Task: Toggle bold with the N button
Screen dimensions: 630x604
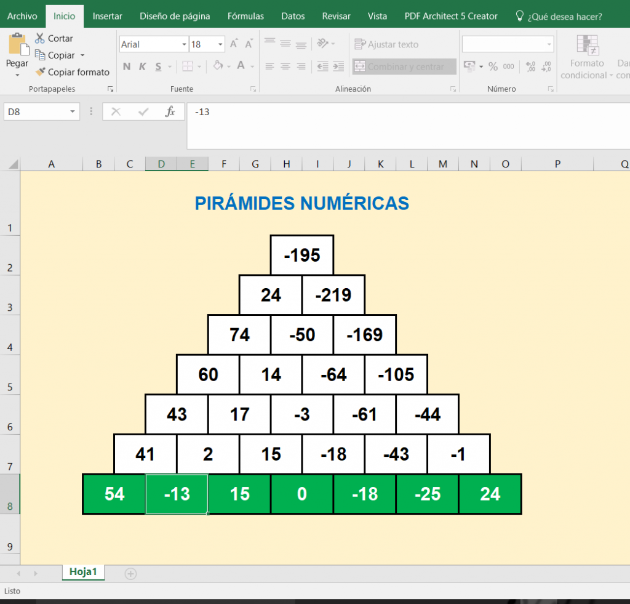Action: tap(127, 66)
